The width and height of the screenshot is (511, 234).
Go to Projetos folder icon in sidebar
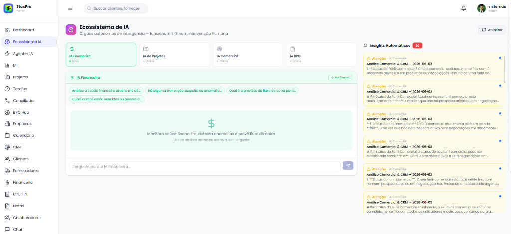(x=7, y=77)
